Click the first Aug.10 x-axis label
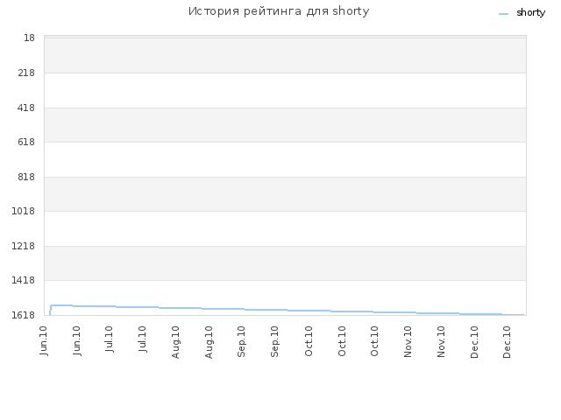 175,342
